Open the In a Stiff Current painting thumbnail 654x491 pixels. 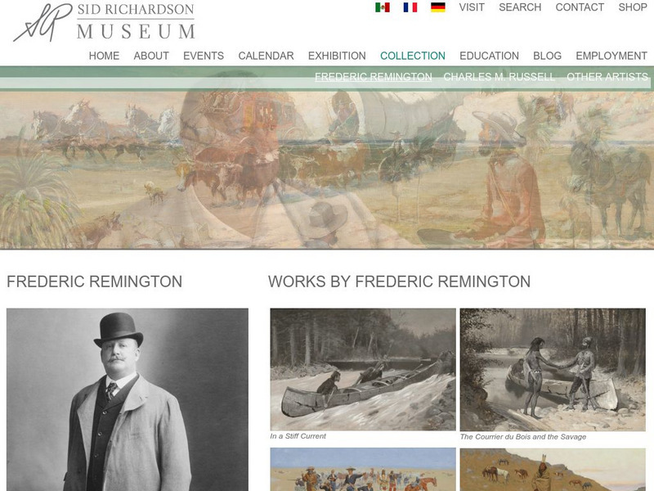(363, 369)
